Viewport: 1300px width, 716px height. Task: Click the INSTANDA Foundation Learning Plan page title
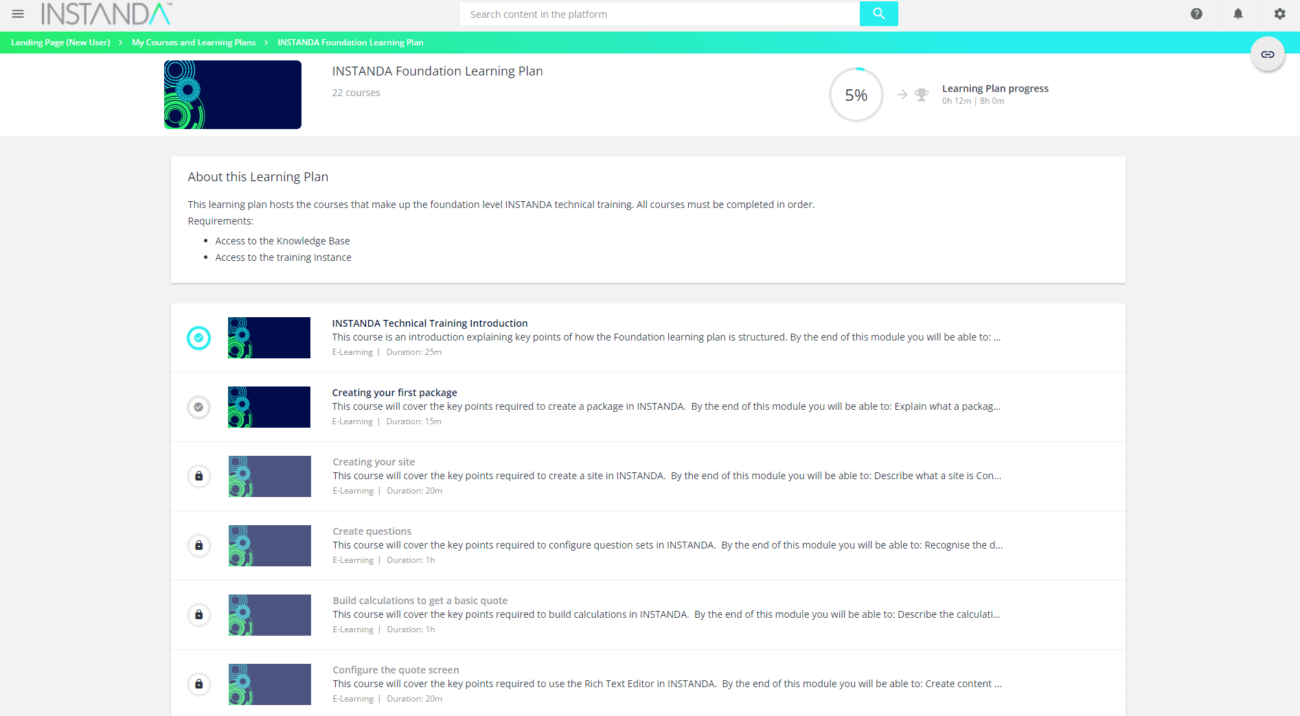[437, 71]
